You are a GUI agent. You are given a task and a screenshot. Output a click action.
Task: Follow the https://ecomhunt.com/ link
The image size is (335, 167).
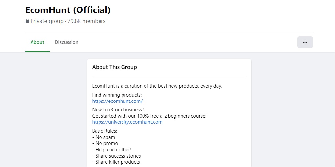point(117,101)
